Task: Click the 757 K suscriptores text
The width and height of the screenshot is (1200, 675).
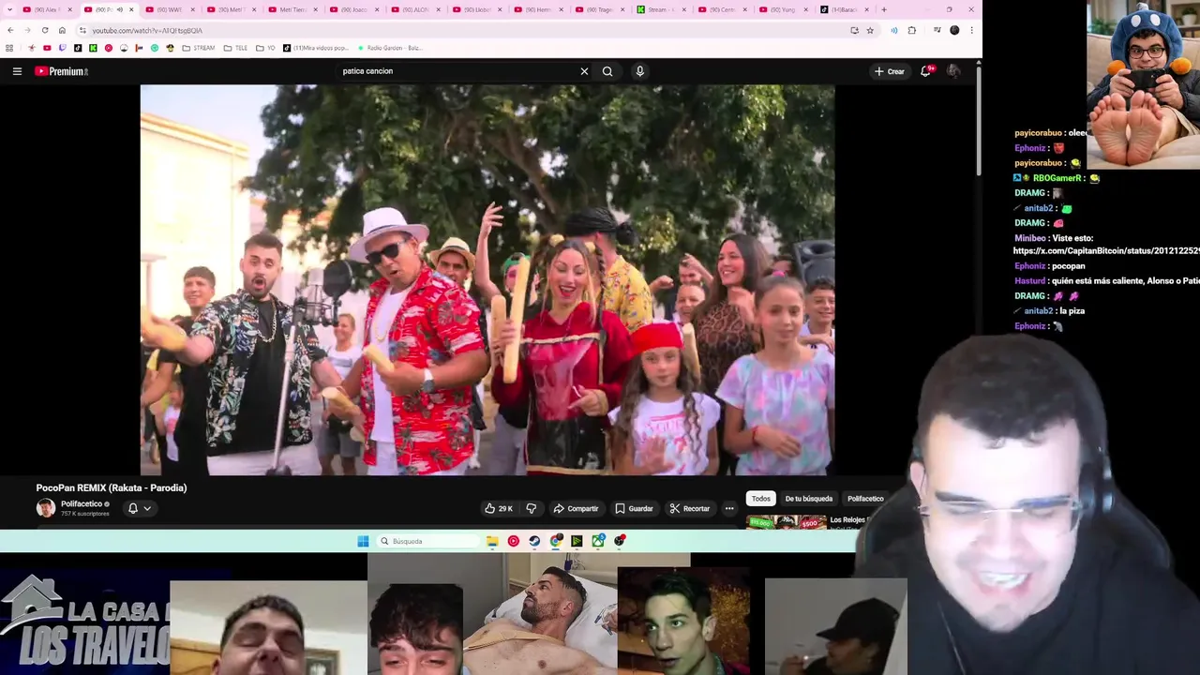Action: (x=85, y=514)
